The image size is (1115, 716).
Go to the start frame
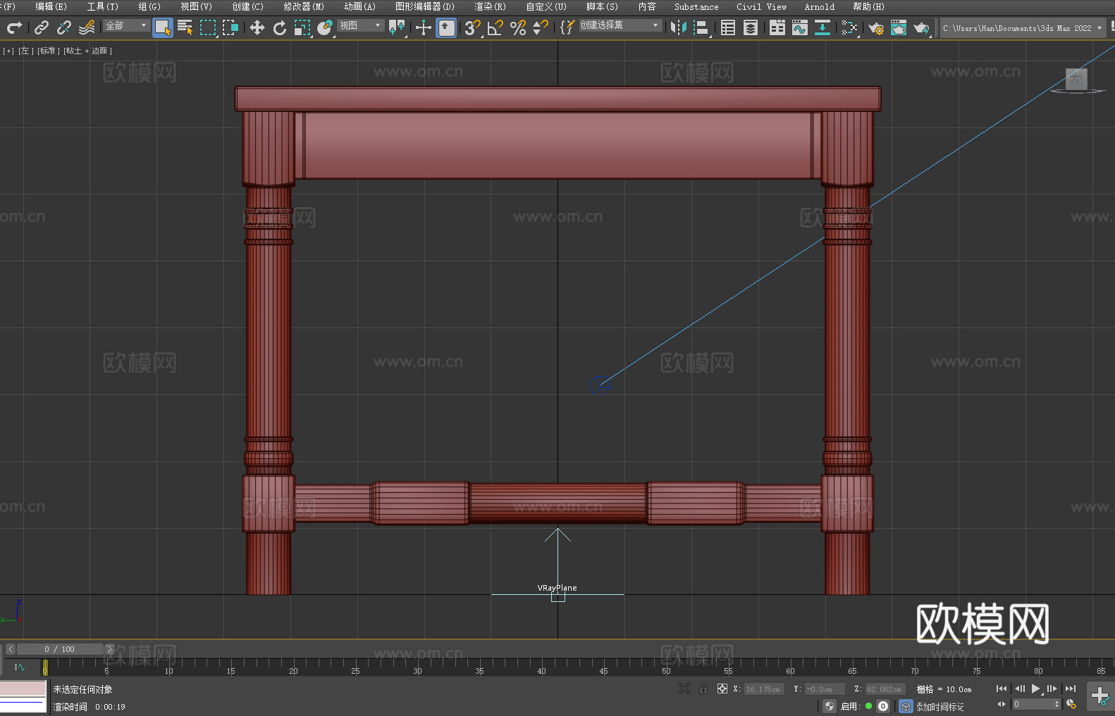(1002, 689)
